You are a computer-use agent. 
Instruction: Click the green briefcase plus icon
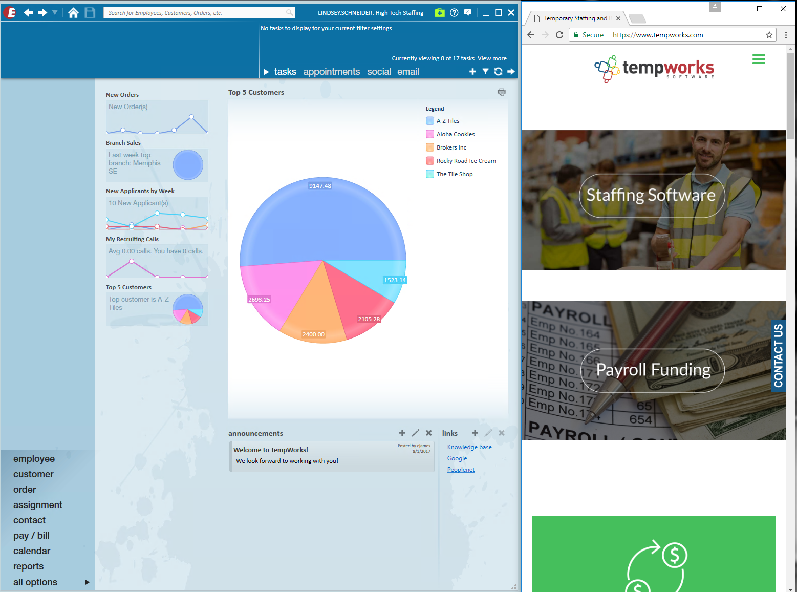(x=440, y=13)
